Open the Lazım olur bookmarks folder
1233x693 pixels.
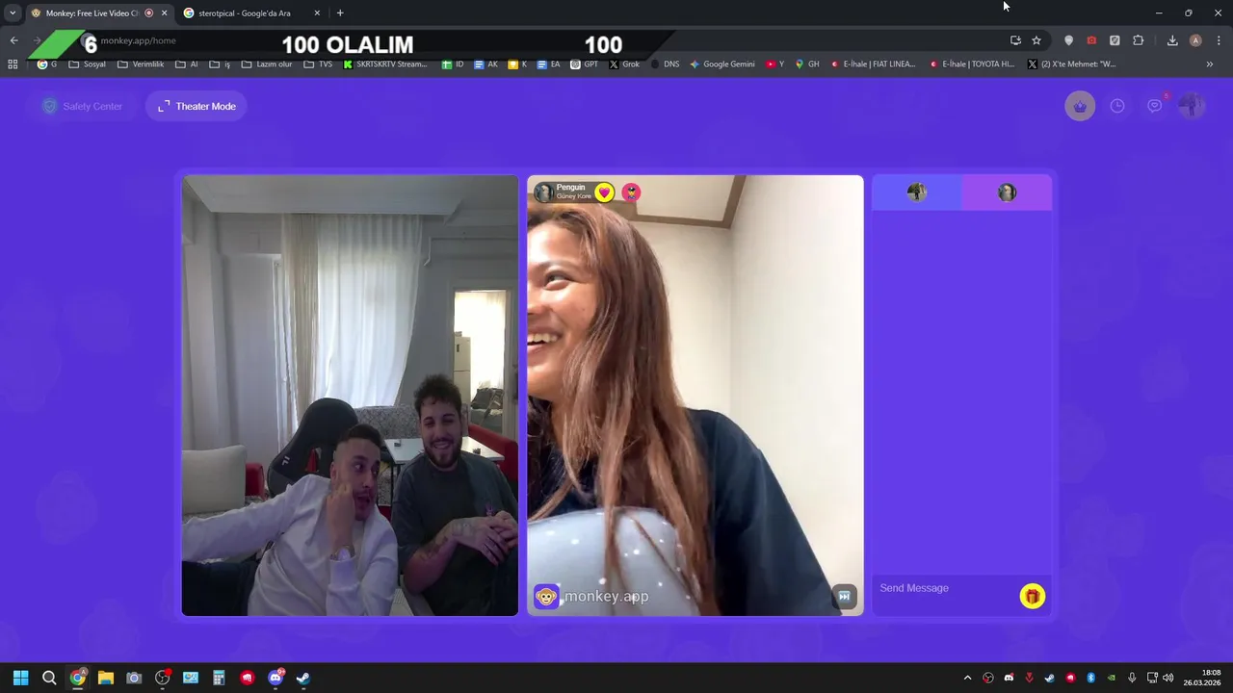point(267,64)
